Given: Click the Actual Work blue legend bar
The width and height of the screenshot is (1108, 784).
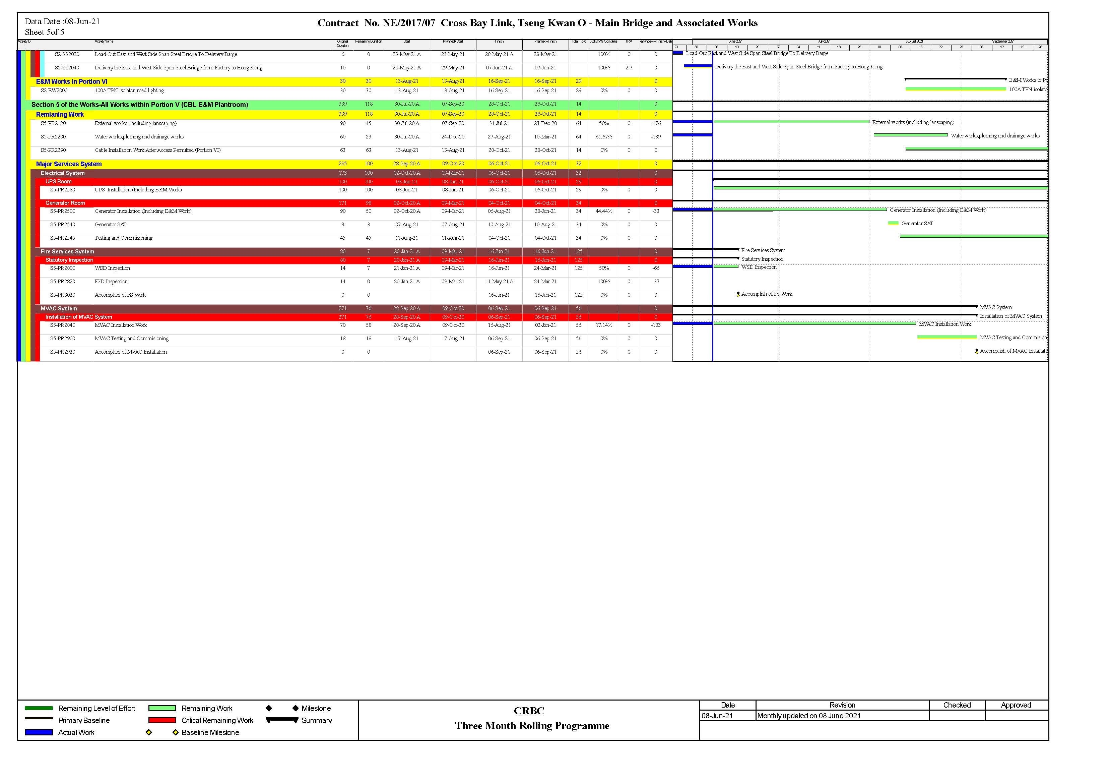Looking at the screenshot, I should (39, 732).
